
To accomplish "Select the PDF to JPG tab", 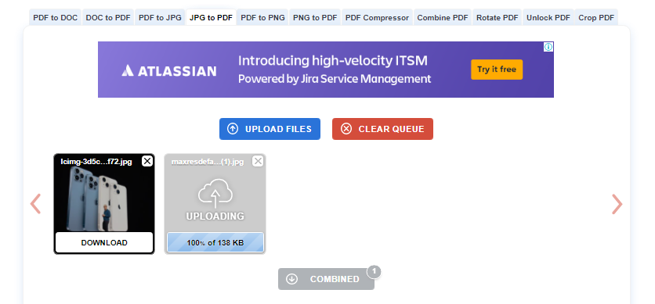I will click(160, 17).
